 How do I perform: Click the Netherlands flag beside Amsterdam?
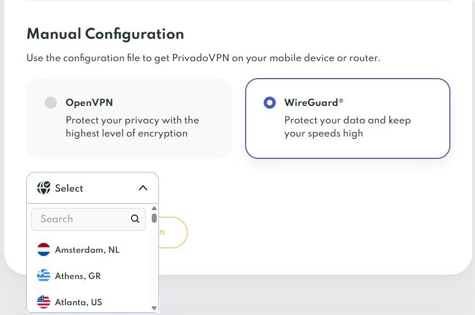click(44, 249)
